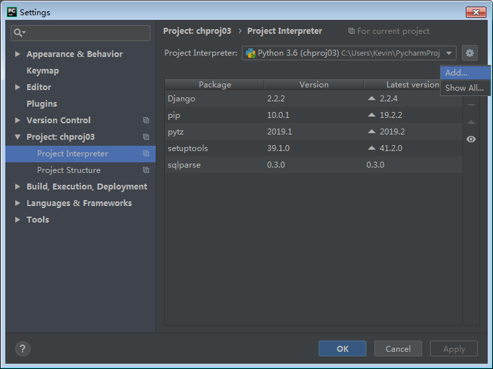Collapse the Project: chproj03 section
The width and height of the screenshot is (493, 369).
tap(18, 137)
